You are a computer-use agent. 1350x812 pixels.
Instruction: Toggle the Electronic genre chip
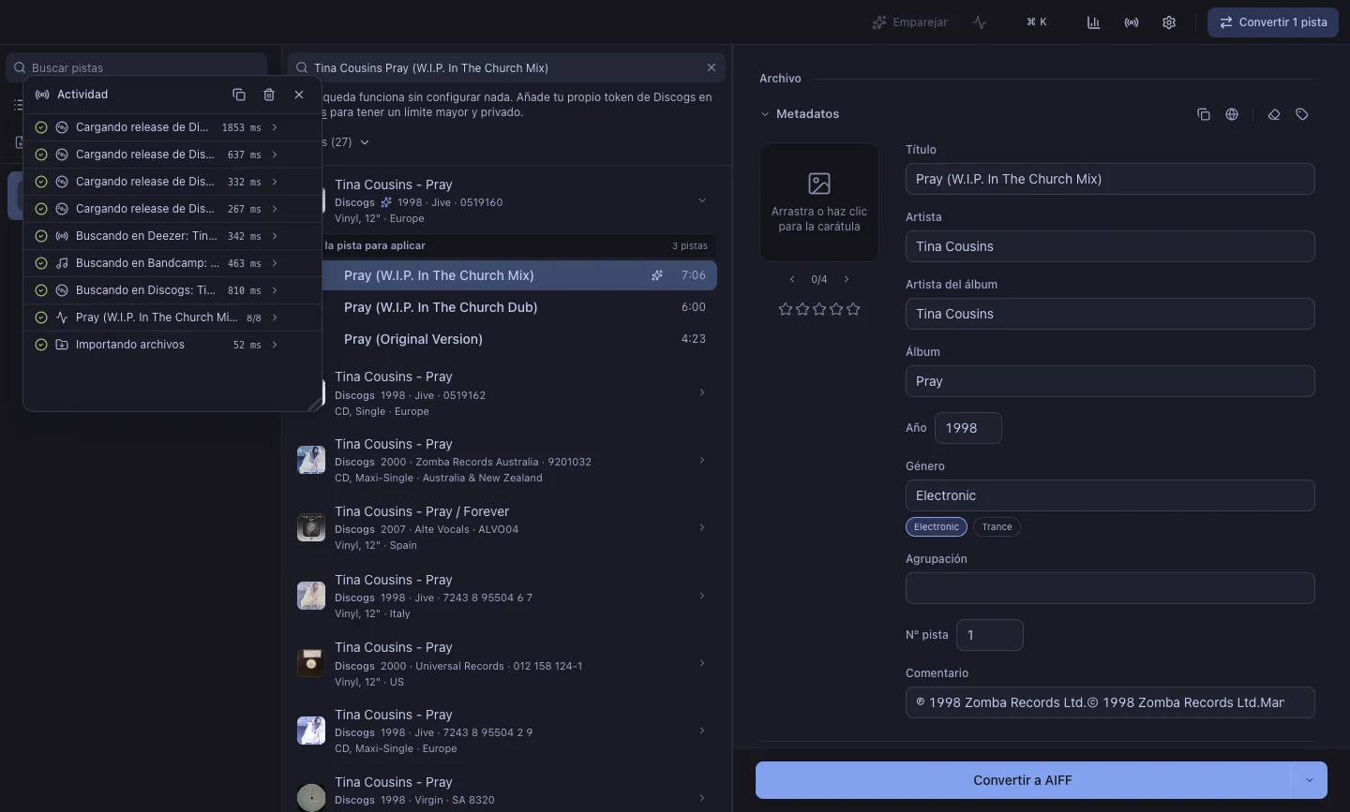[x=937, y=527]
